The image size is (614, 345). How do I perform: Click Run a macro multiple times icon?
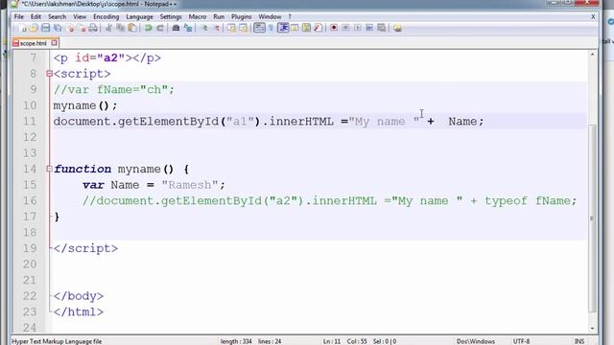[369, 28]
